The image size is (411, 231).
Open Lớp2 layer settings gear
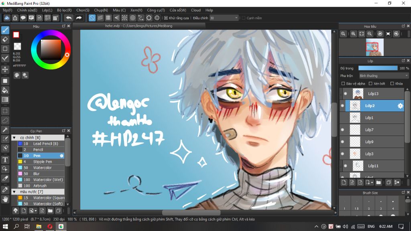400,106
